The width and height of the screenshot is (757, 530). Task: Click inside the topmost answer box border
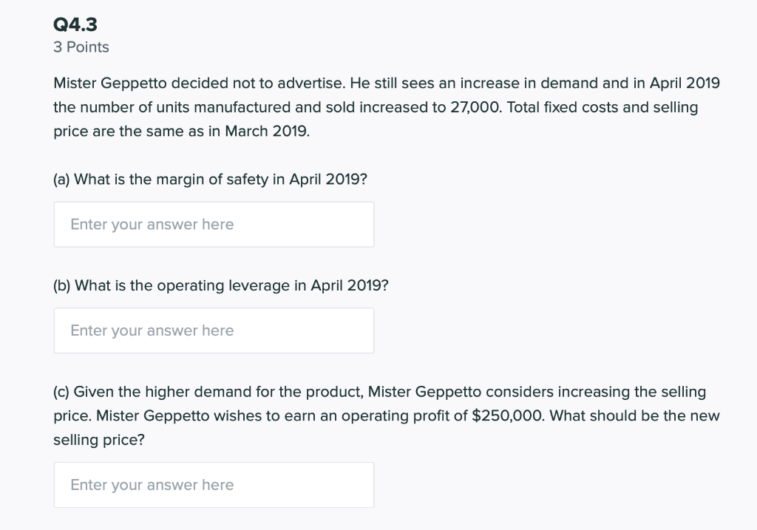[x=214, y=224]
